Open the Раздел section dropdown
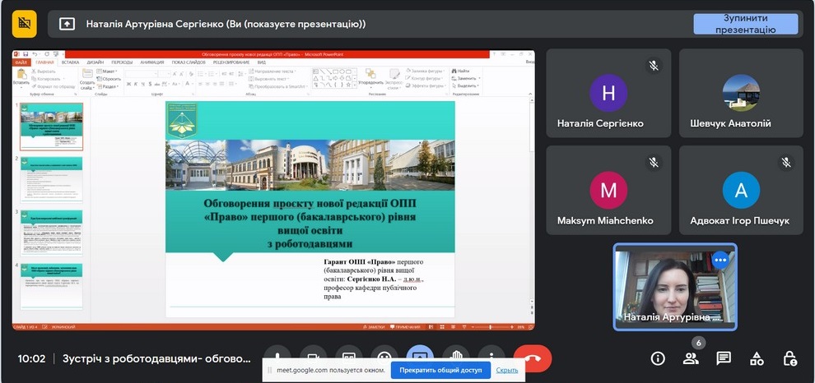This screenshot has width=815, height=383. (x=108, y=86)
